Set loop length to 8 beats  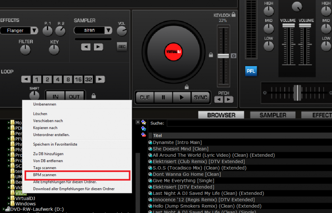click(68, 79)
